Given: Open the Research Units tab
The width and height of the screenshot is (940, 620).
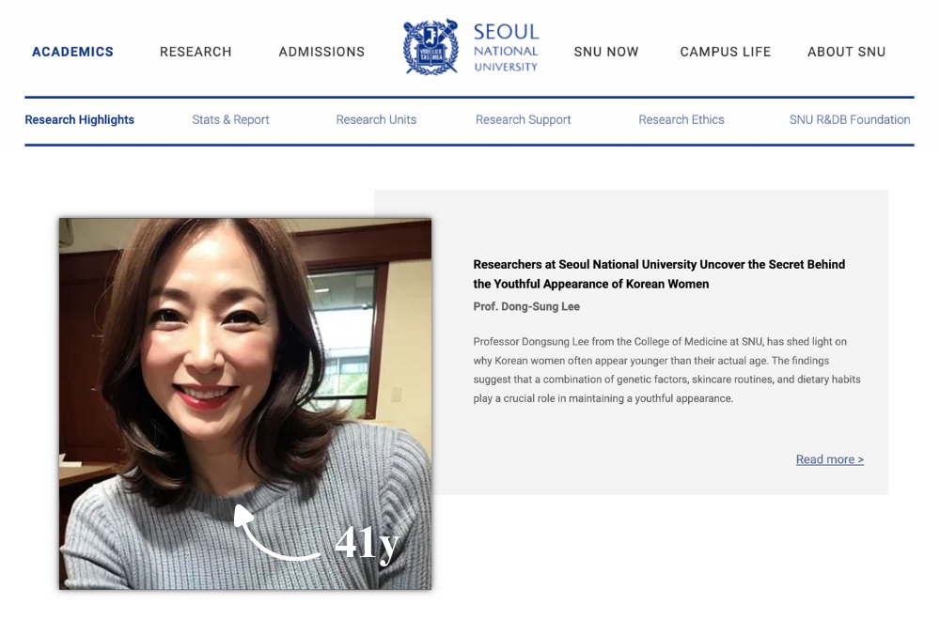Looking at the screenshot, I should tap(376, 120).
